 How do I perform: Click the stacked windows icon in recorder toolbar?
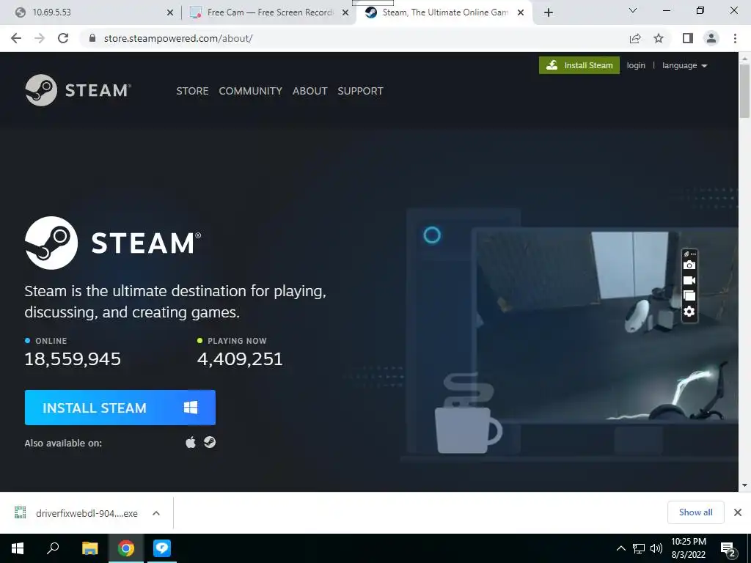click(x=689, y=295)
